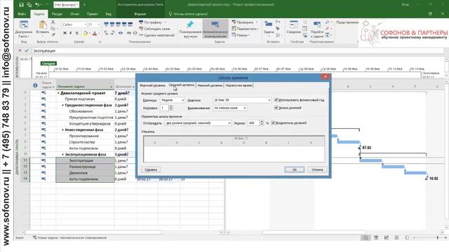Click the 100% complete progress icon
Viewport: 449px width, 252px height.
click(130, 24)
